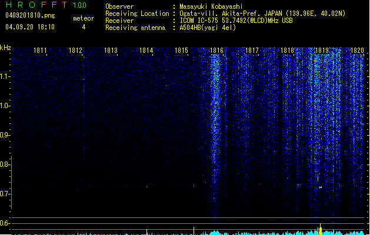Click the 'Receiving antenna' field label
370x235 pixels.
point(135,28)
